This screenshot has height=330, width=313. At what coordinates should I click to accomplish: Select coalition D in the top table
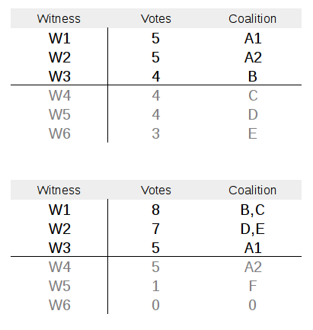pyautogui.click(x=253, y=114)
